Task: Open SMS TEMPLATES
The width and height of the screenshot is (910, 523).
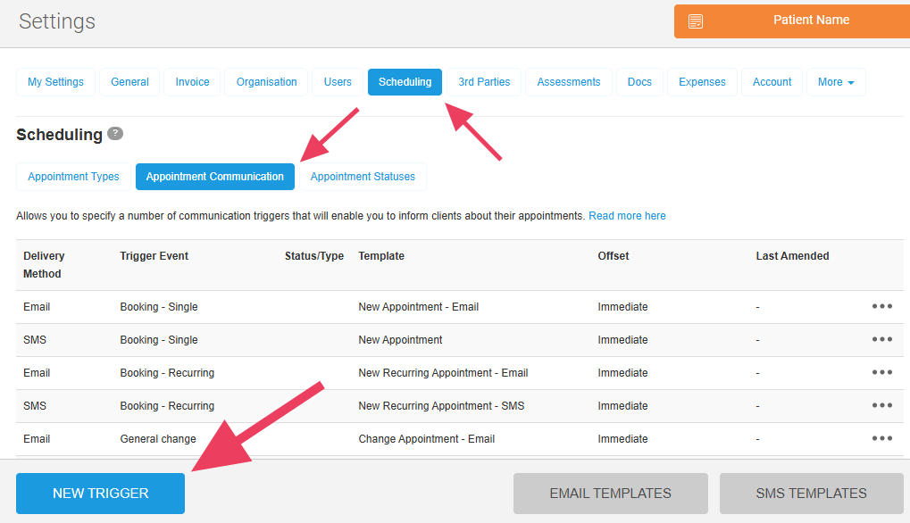Action: [811, 494]
